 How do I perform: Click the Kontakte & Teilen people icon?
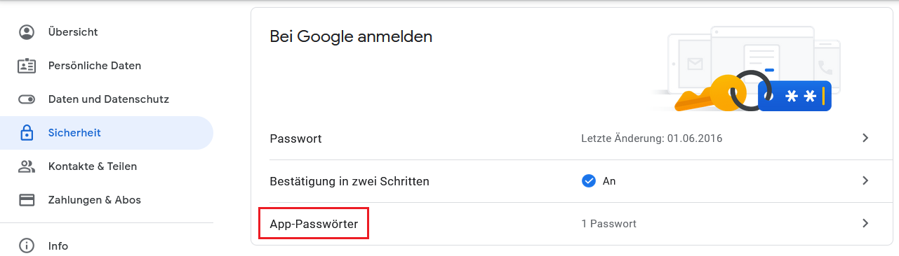click(x=27, y=166)
